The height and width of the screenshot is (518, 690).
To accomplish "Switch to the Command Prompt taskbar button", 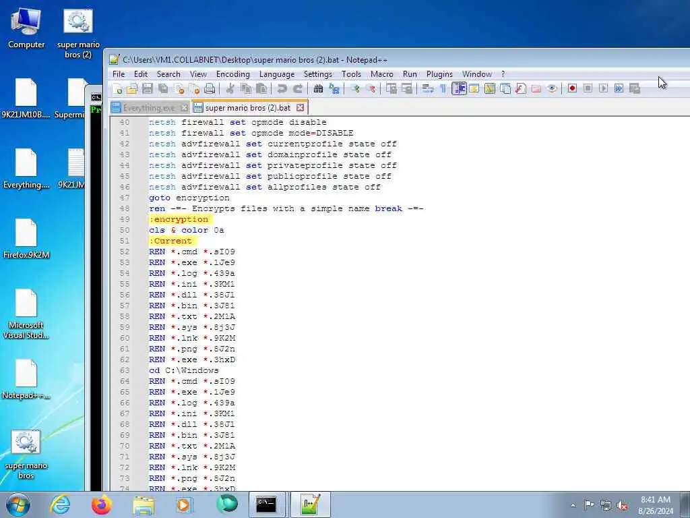I will click(267, 505).
